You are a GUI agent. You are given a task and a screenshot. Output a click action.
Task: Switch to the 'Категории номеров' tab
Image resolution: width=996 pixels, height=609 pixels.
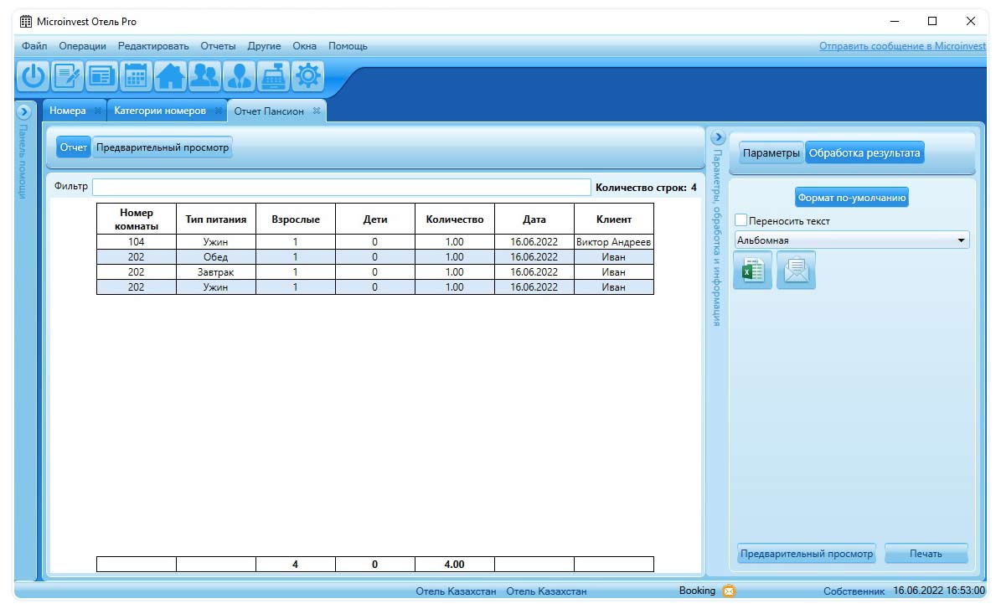[160, 111]
